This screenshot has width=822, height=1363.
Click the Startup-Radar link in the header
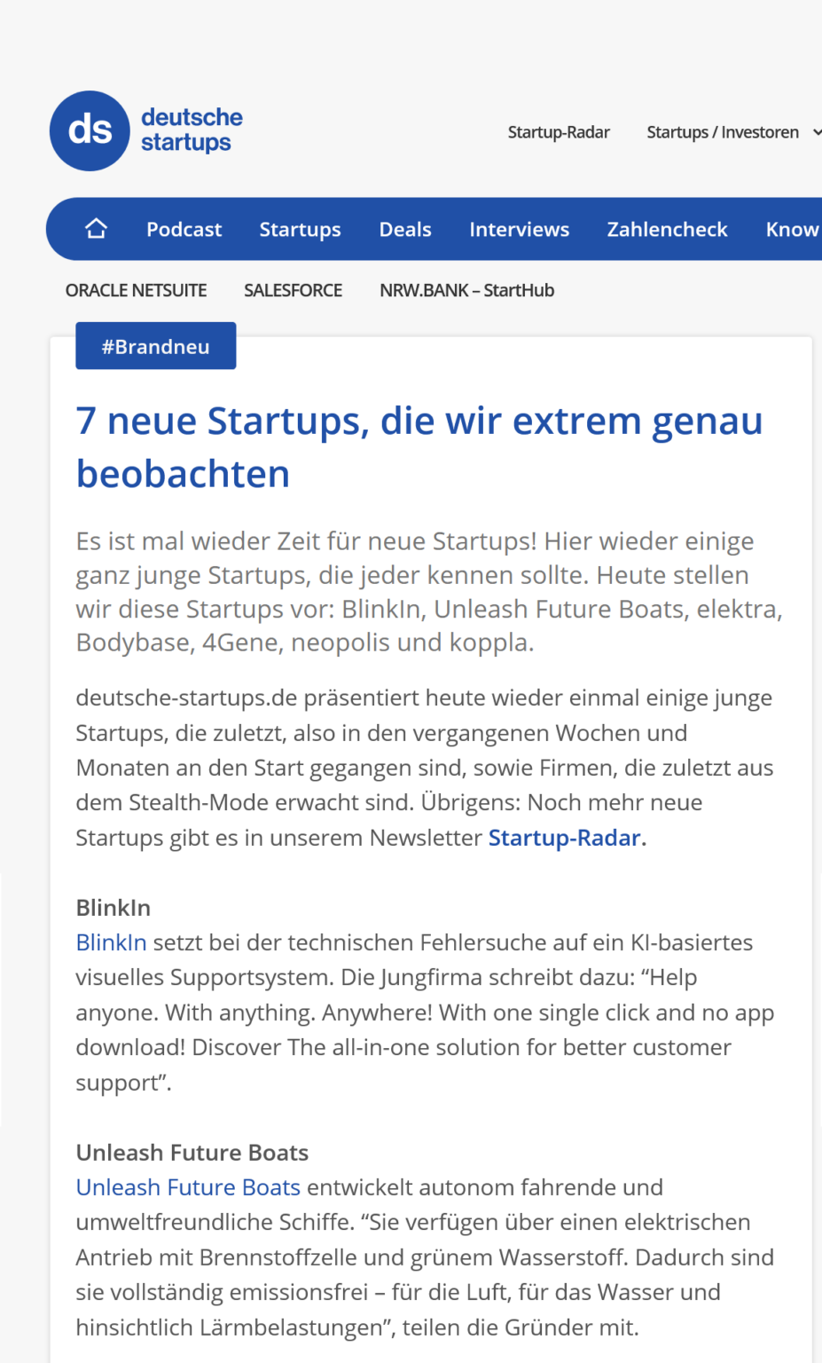click(x=559, y=132)
